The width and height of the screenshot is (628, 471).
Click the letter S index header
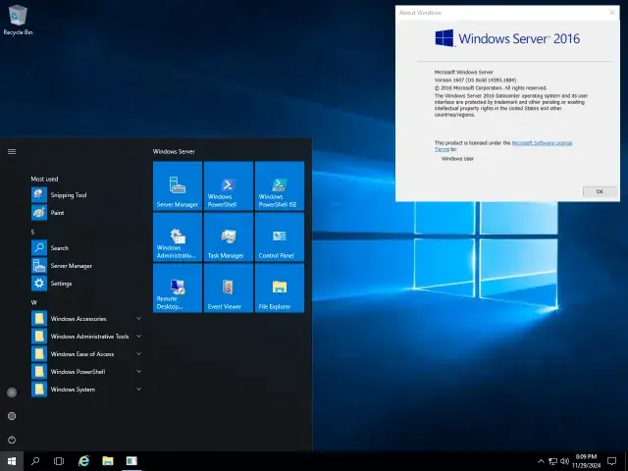pyautogui.click(x=32, y=232)
